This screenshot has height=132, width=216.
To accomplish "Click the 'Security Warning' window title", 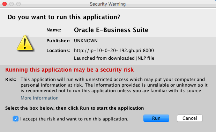I will click(107, 4).
